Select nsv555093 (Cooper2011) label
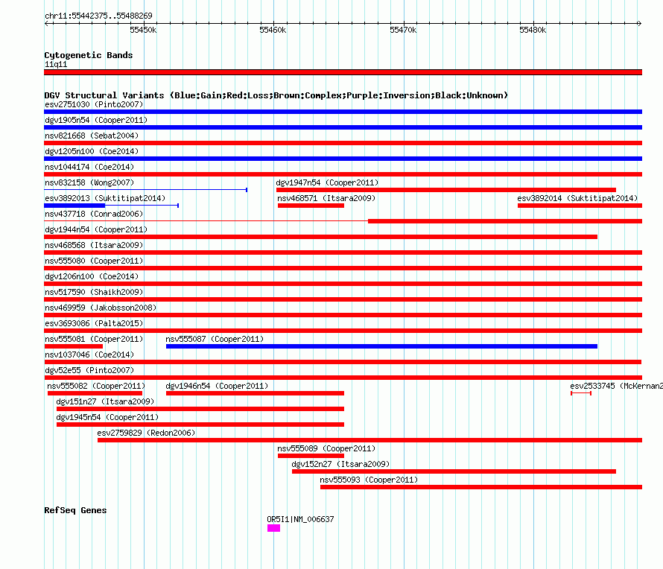Screen dimensions: 663x569 369,480
